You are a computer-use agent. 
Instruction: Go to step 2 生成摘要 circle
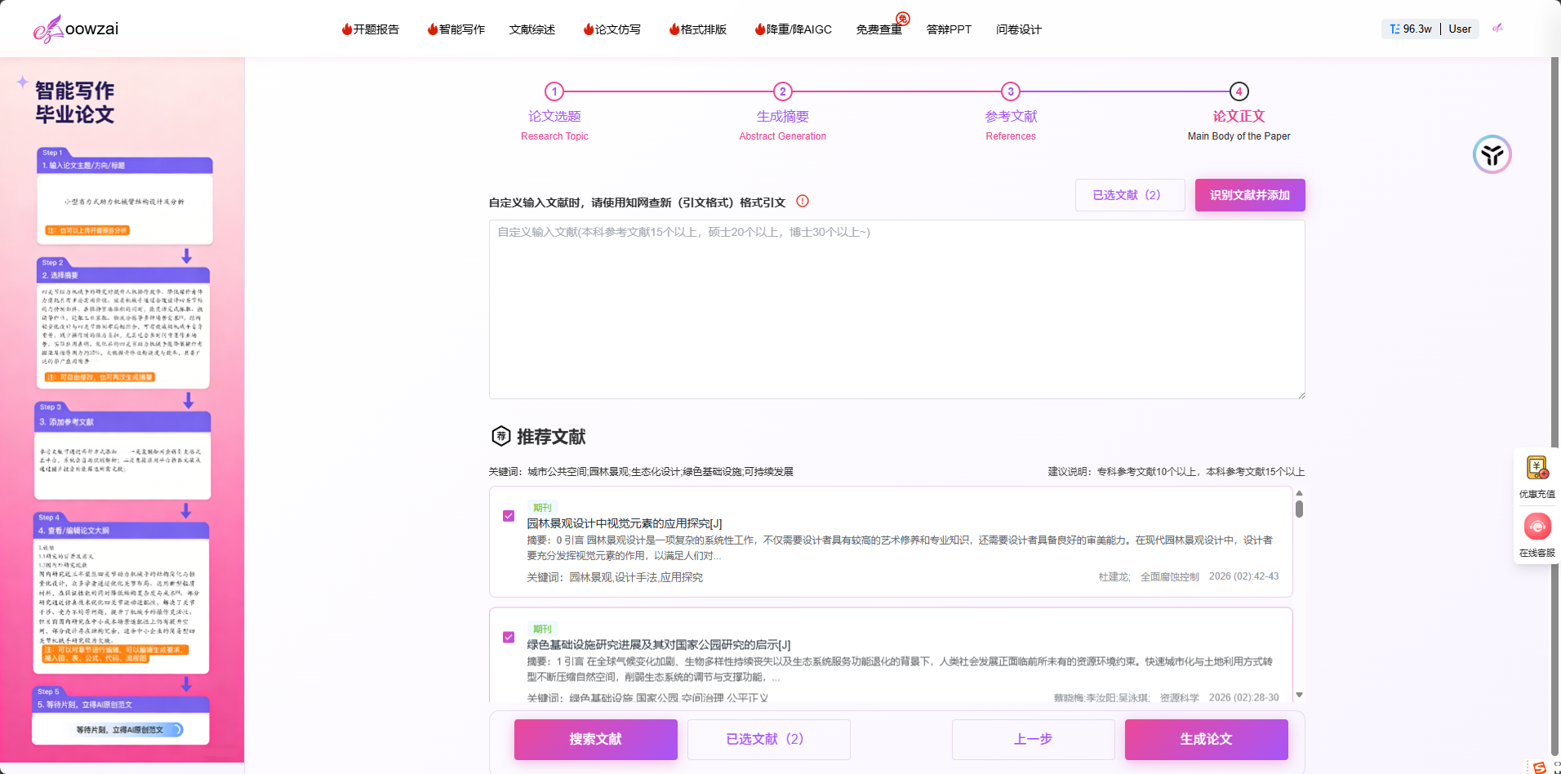[x=782, y=92]
